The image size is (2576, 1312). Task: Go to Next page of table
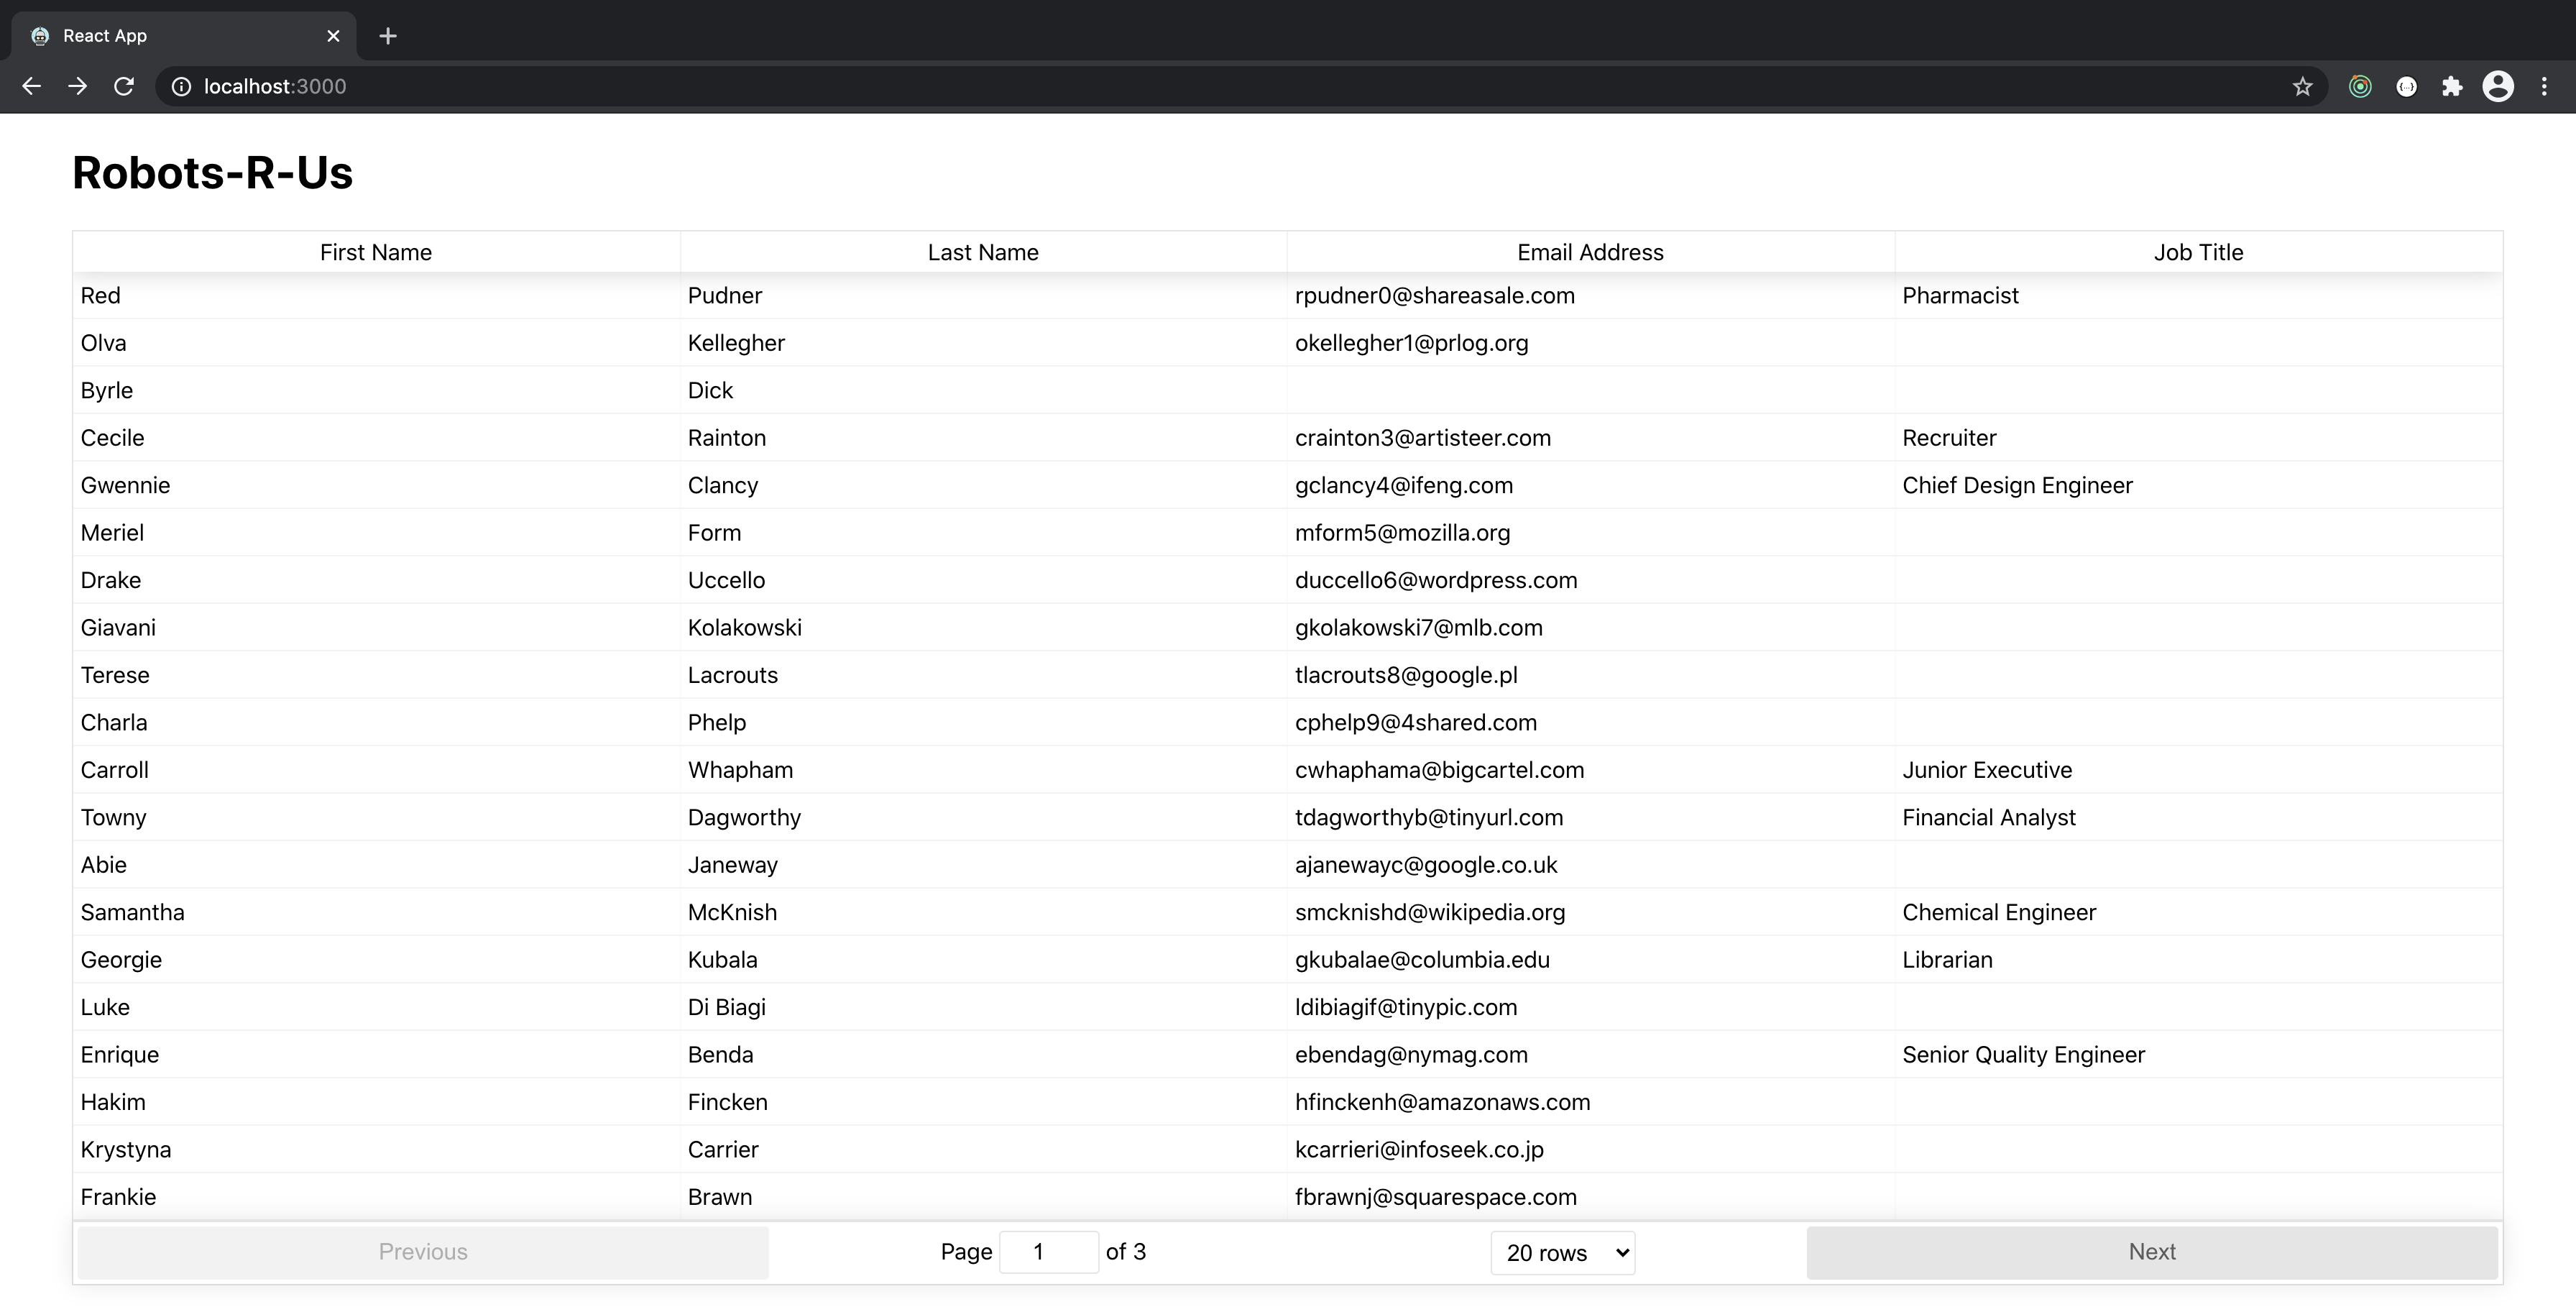[x=2151, y=1252]
